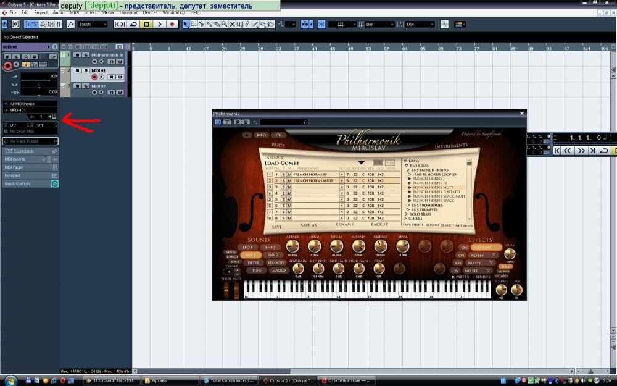Open the File menu
This screenshot has height=386, width=617.
pyautogui.click(x=13, y=12)
